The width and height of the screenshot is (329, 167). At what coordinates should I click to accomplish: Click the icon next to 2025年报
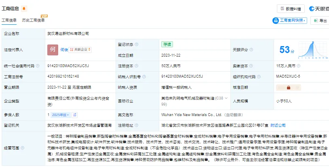click(74, 115)
